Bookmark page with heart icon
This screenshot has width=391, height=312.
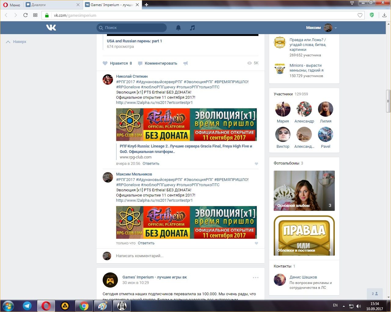coord(360,15)
